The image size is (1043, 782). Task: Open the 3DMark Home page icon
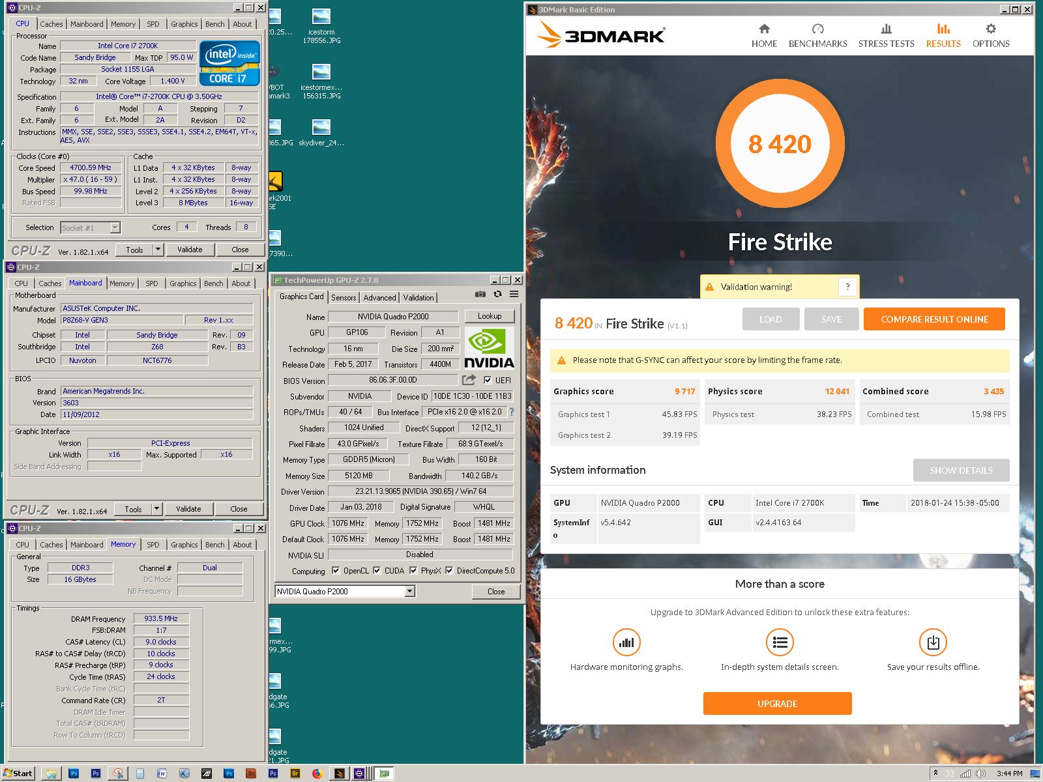pyautogui.click(x=764, y=29)
